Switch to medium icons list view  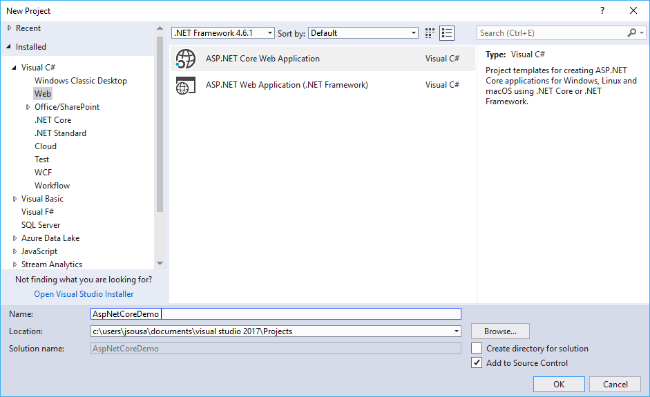tap(447, 33)
